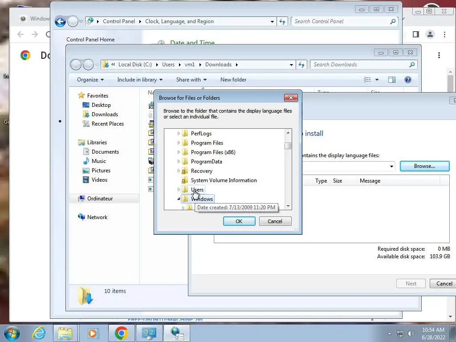This screenshot has height=342, width=456.
Task: Click vm1 in the Explorer breadcrumb
Action: pyautogui.click(x=190, y=65)
